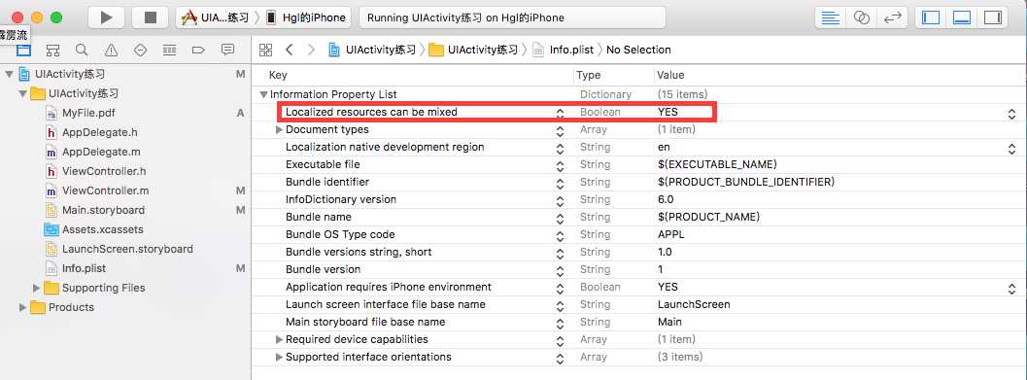The width and height of the screenshot is (1027, 380).
Task: Click the stepper beside Bundle identifier key
Action: [x=560, y=182]
